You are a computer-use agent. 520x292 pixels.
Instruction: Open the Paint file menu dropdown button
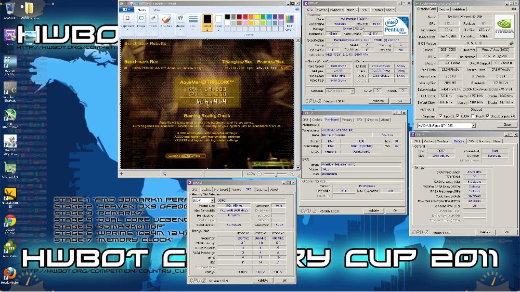click(127, 9)
